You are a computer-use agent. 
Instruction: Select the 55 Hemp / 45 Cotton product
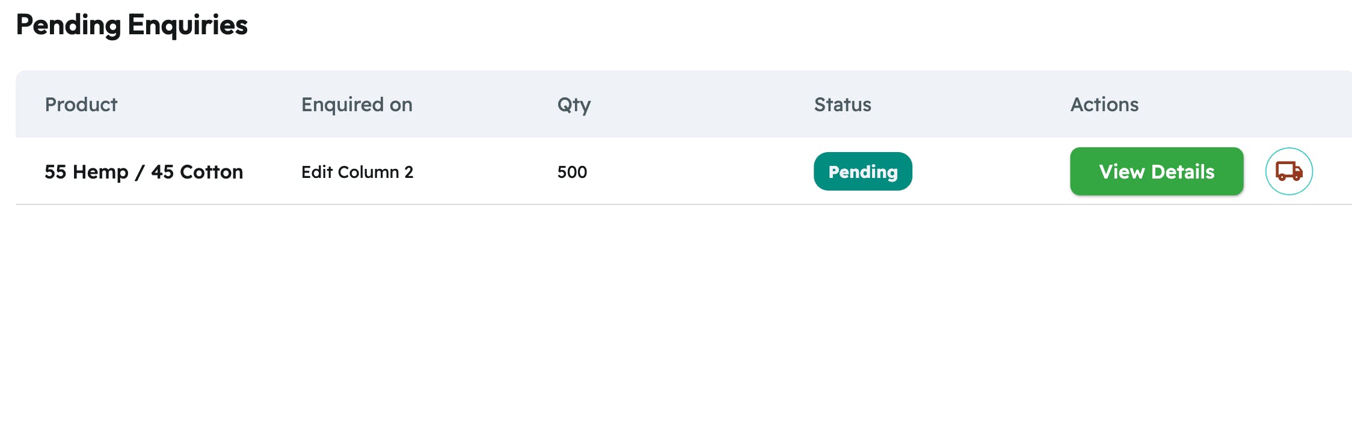[x=144, y=172]
